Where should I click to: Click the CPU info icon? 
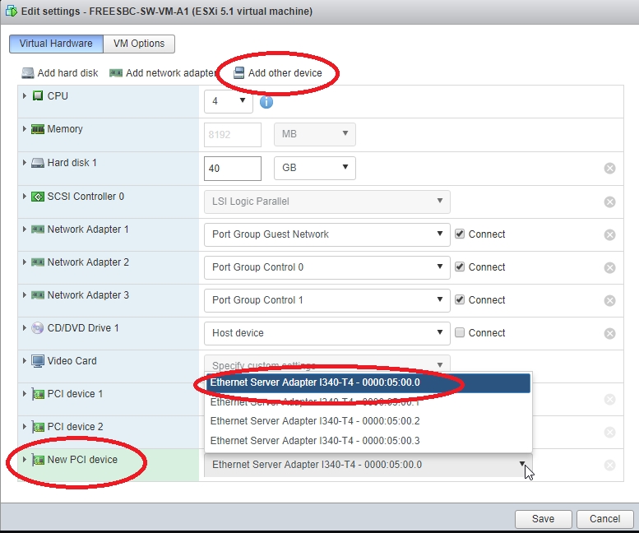coord(266,102)
